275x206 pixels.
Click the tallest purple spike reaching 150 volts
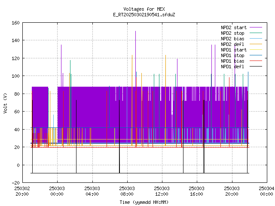point(136,59)
